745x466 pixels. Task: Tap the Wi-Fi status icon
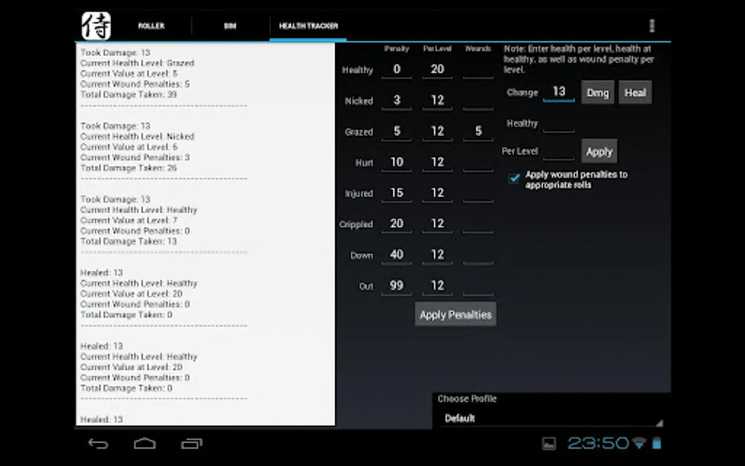pos(639,443)
